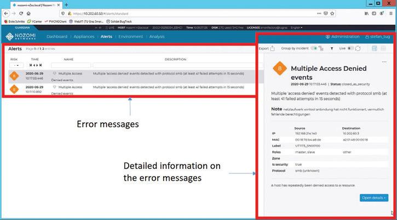The width and height of the screenshot is (397, 220).
Task: Toggle the Firefox sidebar icon
Action: tap(373, 14)
